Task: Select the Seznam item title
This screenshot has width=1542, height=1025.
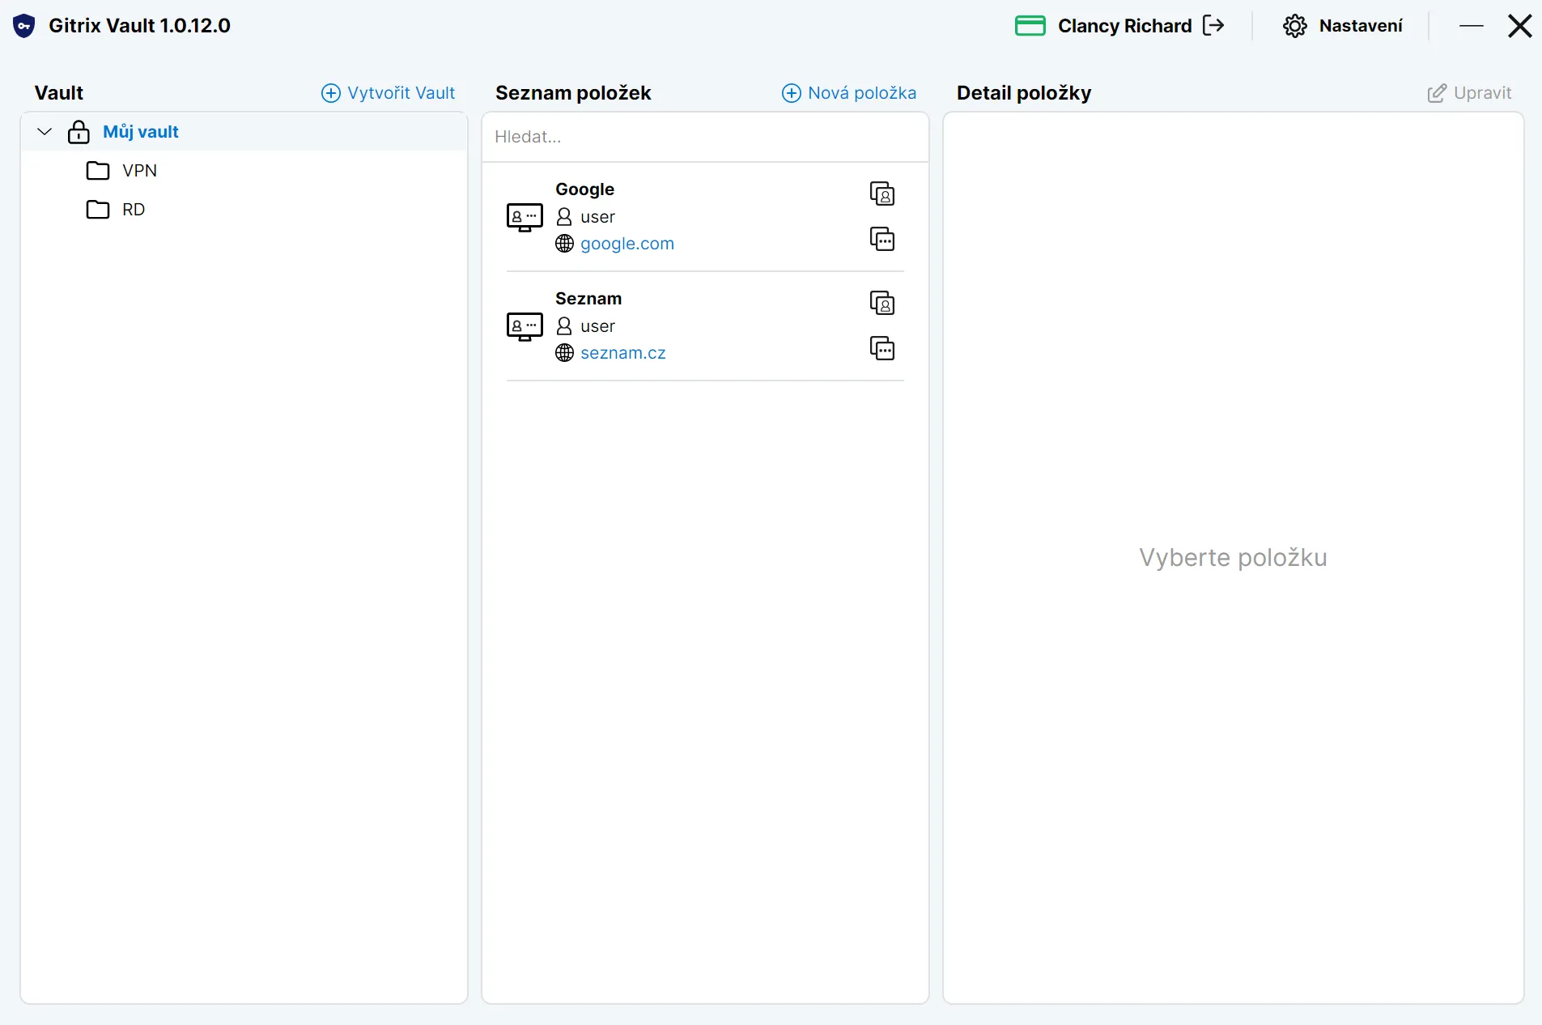Action: [x=588, y=299]
